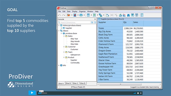Click the video progress bar
The image size is (171, 96).
(85, 93)
